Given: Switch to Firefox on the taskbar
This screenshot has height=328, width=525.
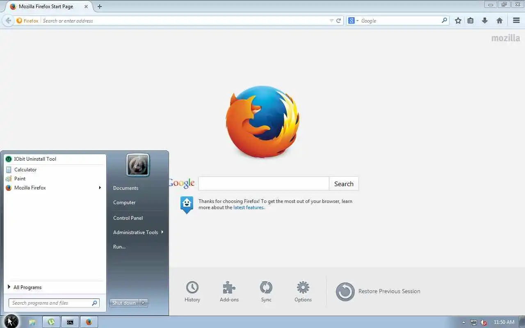Looking at the screenshot, I should (89, 322).
